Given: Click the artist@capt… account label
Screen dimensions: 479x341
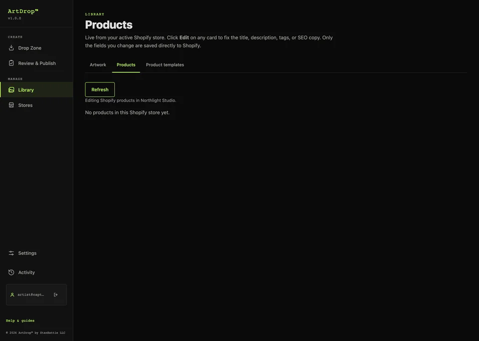Looking at the screenshot, I should point(30,295).
